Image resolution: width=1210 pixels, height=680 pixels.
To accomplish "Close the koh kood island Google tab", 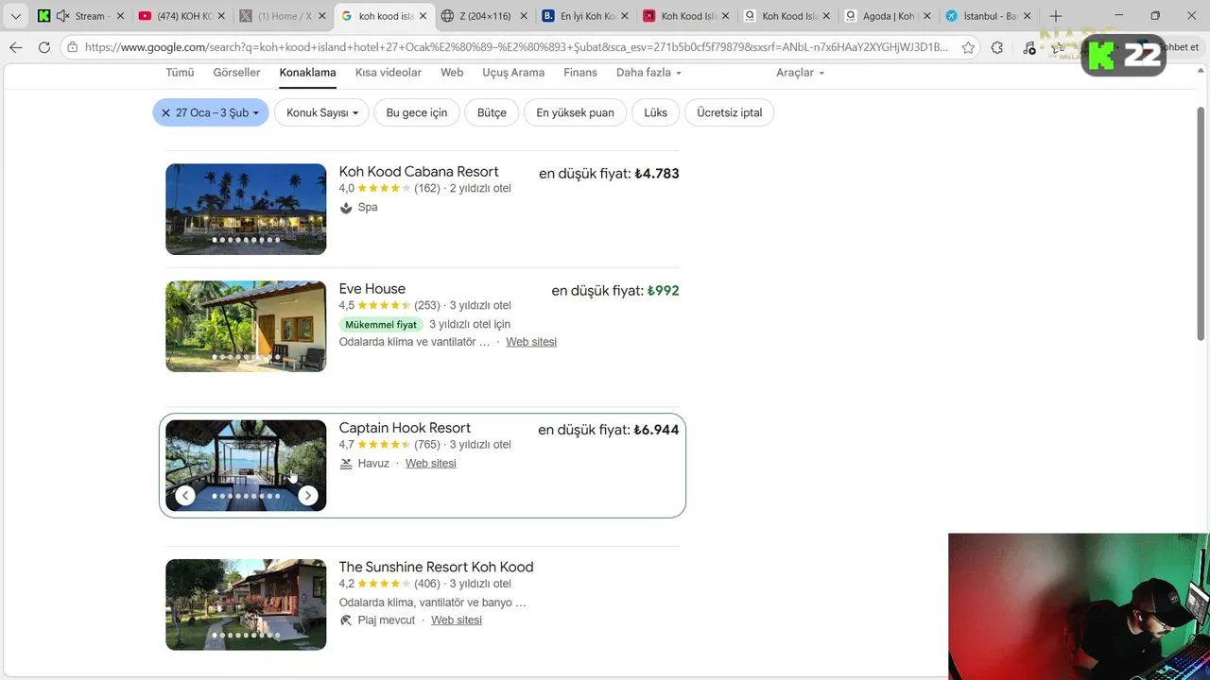I will coord(423,16).
